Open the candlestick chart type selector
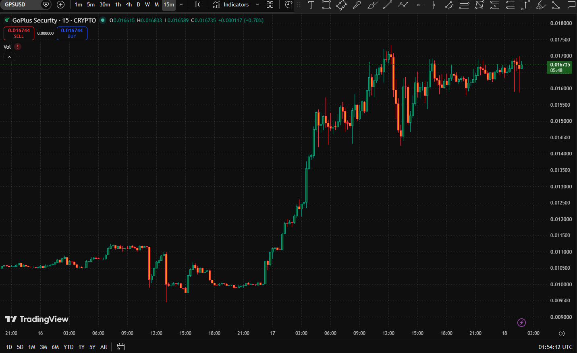Viewport: 577px width, 353px height. point(197,5)
